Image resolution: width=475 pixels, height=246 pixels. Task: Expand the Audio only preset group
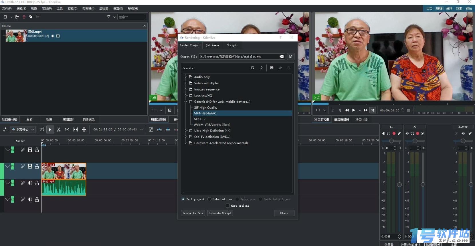click(x=186, y=77)
